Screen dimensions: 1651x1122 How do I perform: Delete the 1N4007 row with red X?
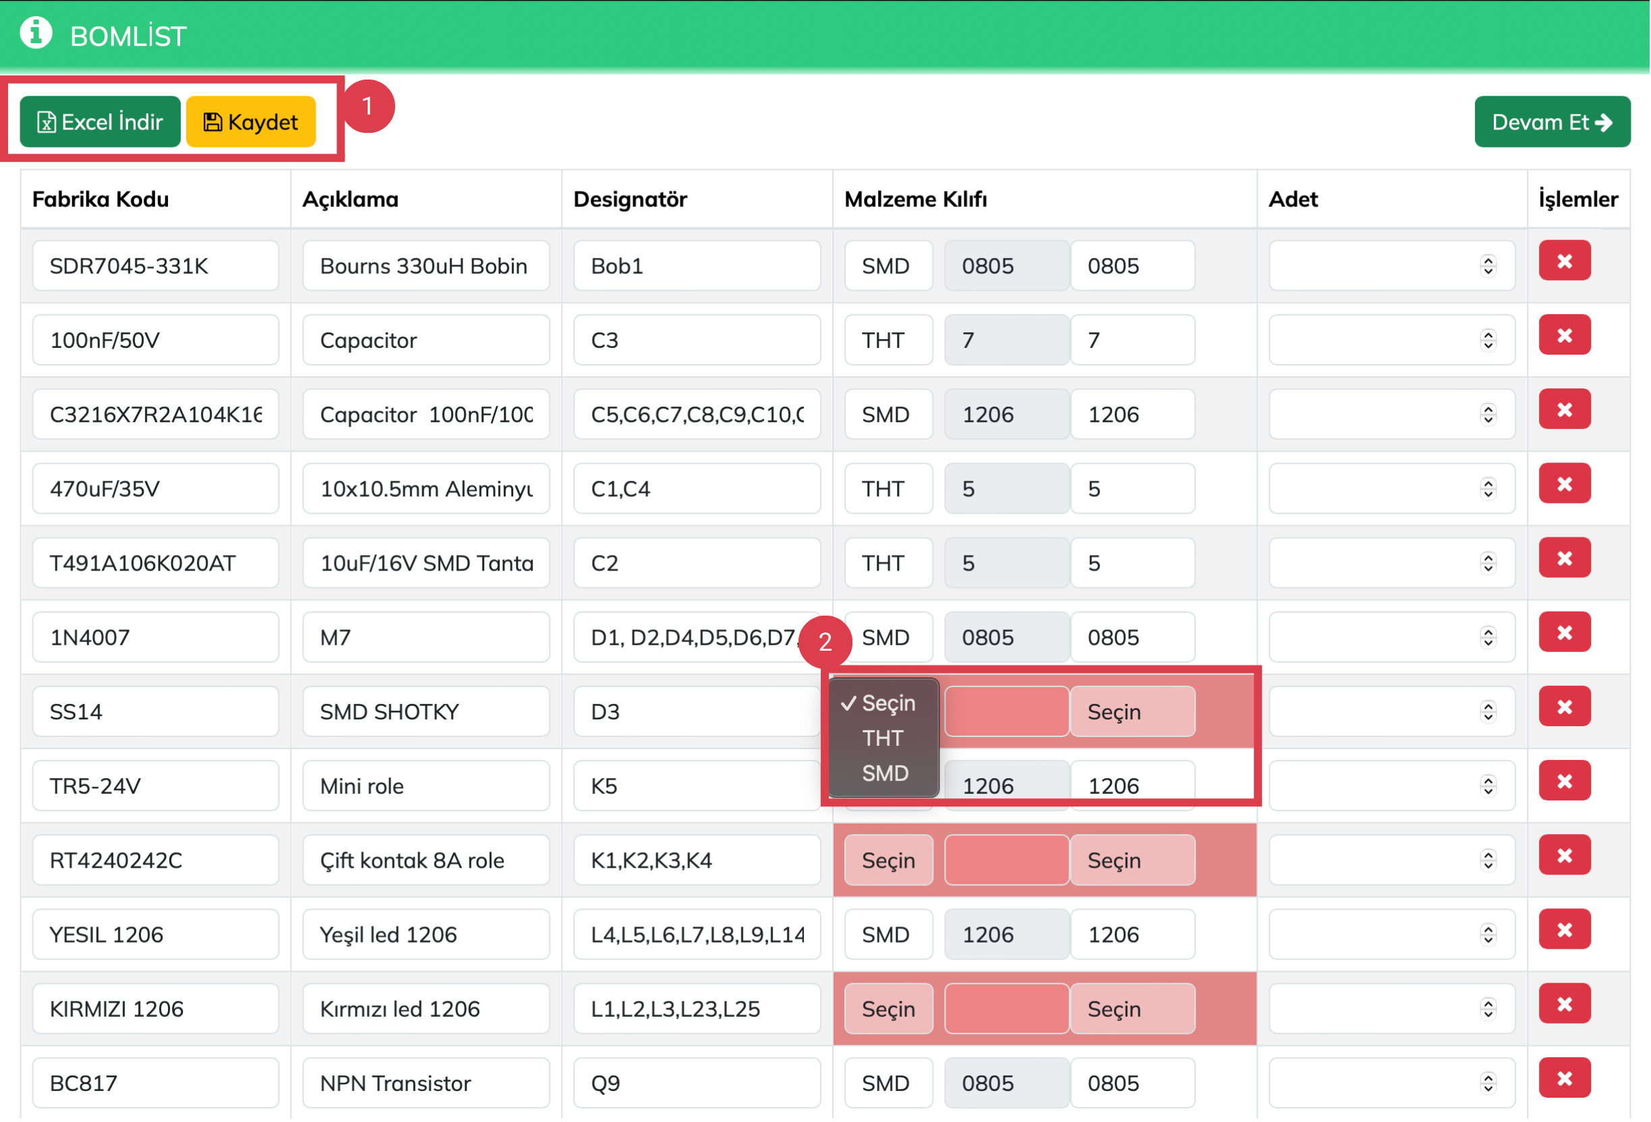pos(1565,633)
